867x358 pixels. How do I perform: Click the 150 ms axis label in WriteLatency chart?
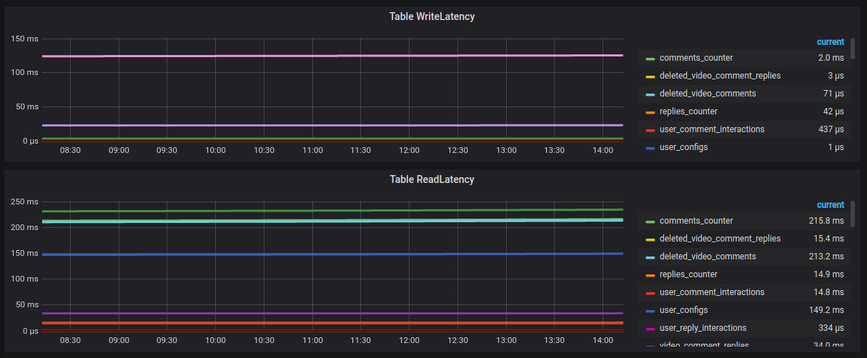click(x=25, y=39)
